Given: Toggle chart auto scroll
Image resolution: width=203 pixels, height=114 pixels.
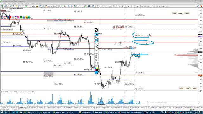Looking at the screenshot, I should tap(78, 6).
